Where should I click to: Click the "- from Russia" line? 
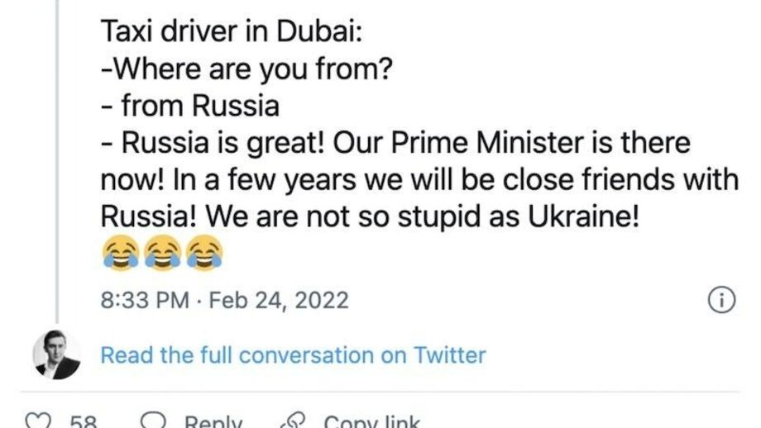(190, 106)
